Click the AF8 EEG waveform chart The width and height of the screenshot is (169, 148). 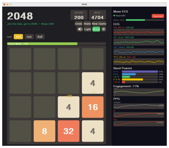pos(139,52)
